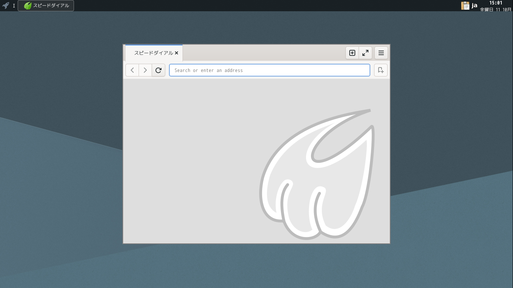Open the clock showing 15:01
Image resolution: width=513 pixels, height=288 pixels.
(496, 6)
